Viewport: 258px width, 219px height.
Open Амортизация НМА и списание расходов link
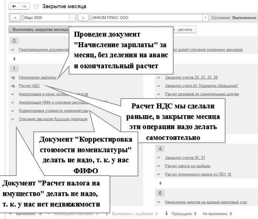[63, 102]
